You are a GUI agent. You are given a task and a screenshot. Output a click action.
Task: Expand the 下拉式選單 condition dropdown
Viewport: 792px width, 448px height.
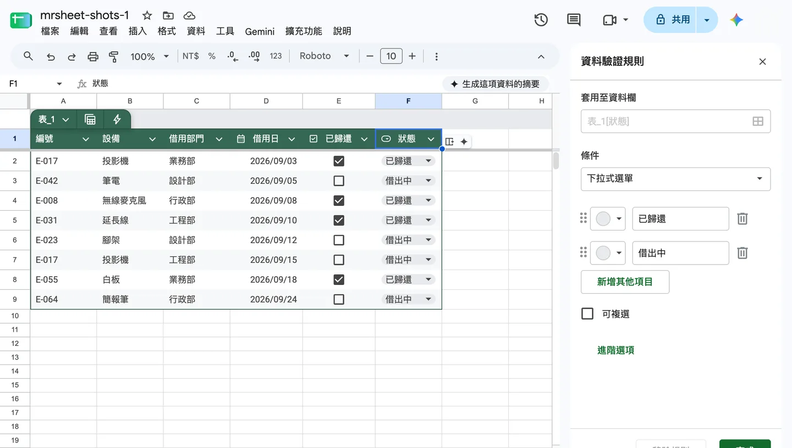pyautogui.click(x=675, y=178)
